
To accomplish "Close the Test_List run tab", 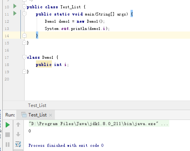I will tap(50, 115).
